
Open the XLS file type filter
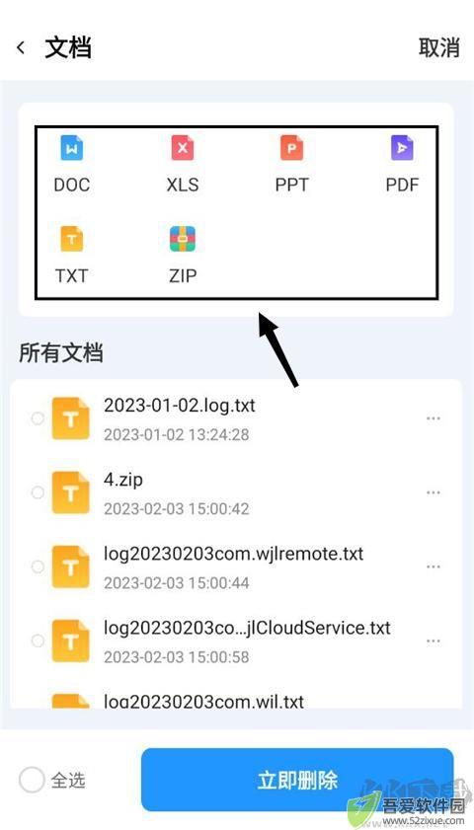pyautogui.click(x=182, y=164)
